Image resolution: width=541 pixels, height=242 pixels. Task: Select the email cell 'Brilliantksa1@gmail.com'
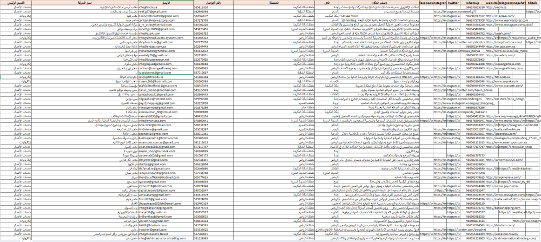click(166, 217)
